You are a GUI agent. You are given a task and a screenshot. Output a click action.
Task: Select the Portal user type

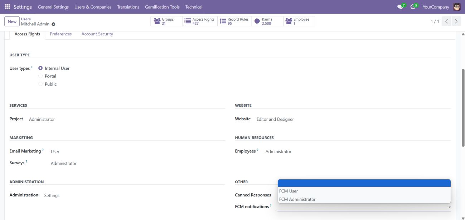click(40, 76)
